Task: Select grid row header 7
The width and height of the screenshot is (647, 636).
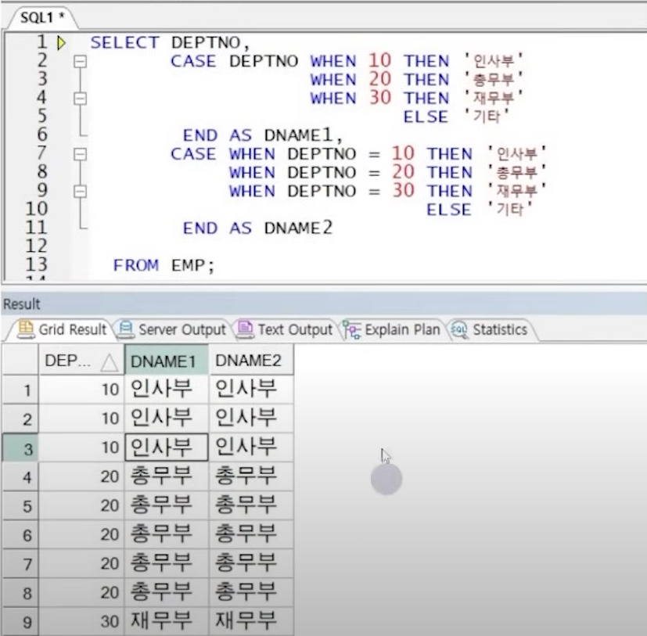Action: [20, 564]
